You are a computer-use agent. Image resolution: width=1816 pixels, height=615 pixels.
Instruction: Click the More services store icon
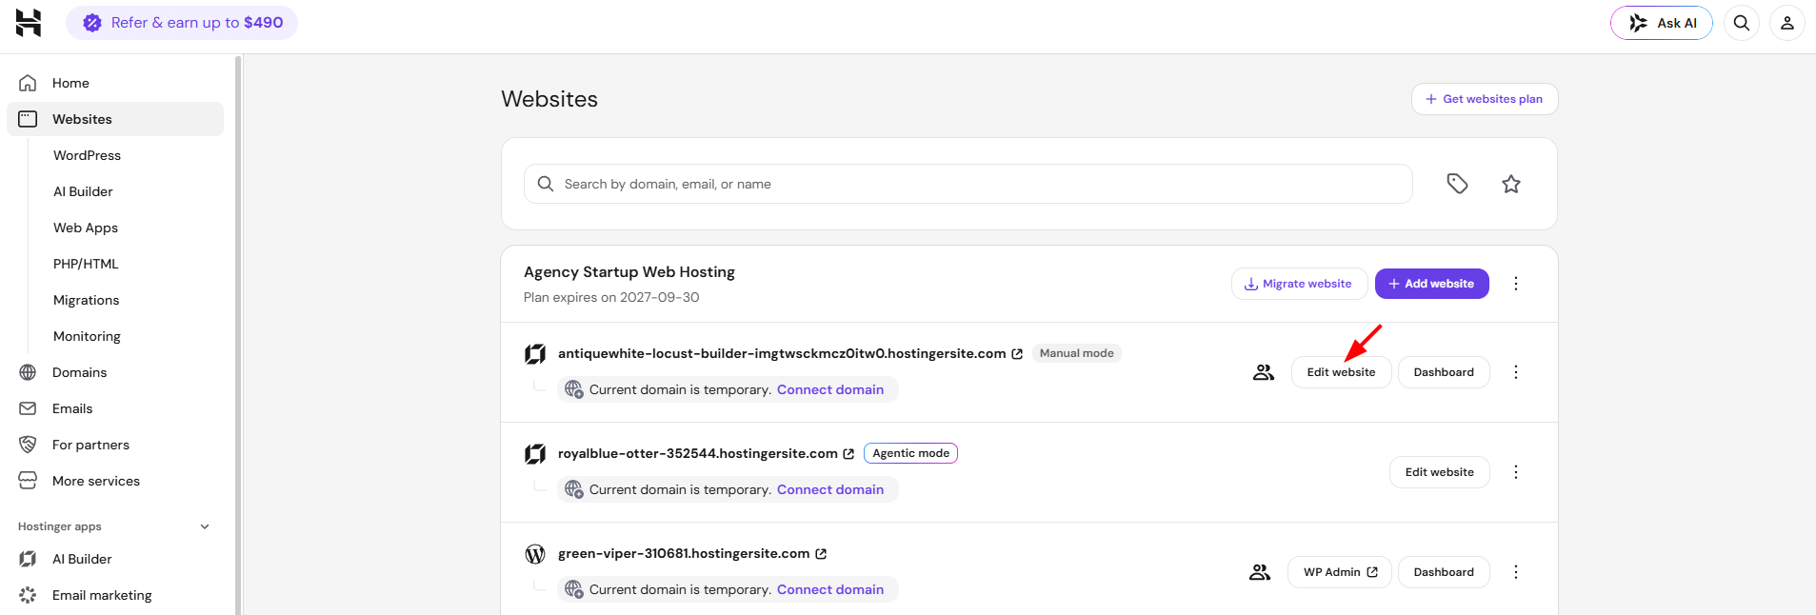coord(28,481)
